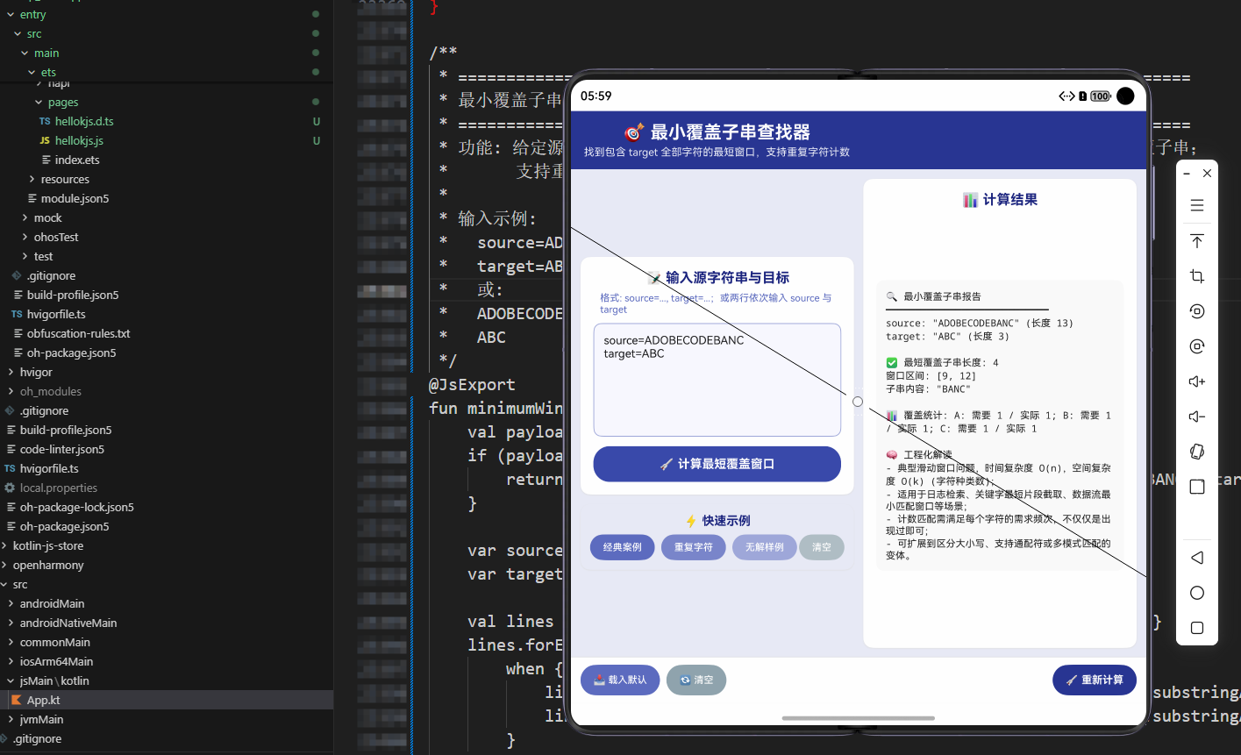Screen dimensions: 1241x755
Task: Minimize the emulator toolbar panel
Action: point(1187,174)
